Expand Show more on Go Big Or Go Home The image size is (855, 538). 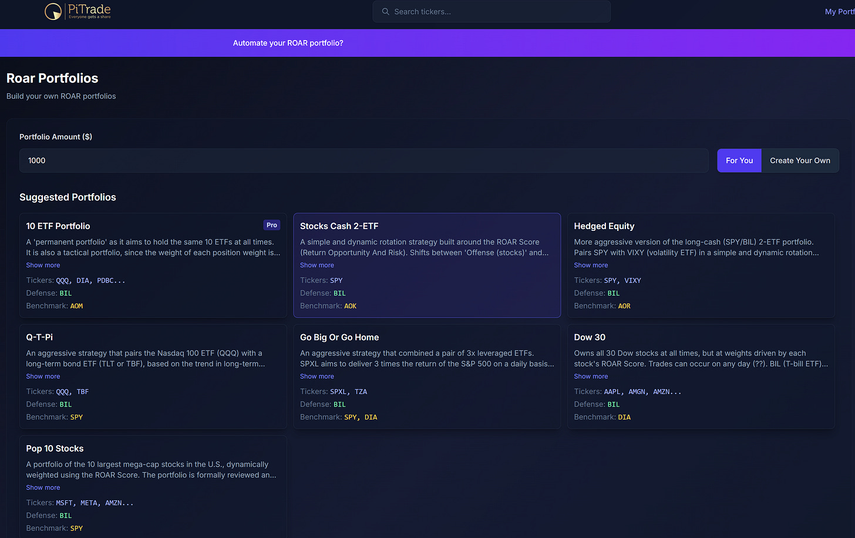(317, 376)
